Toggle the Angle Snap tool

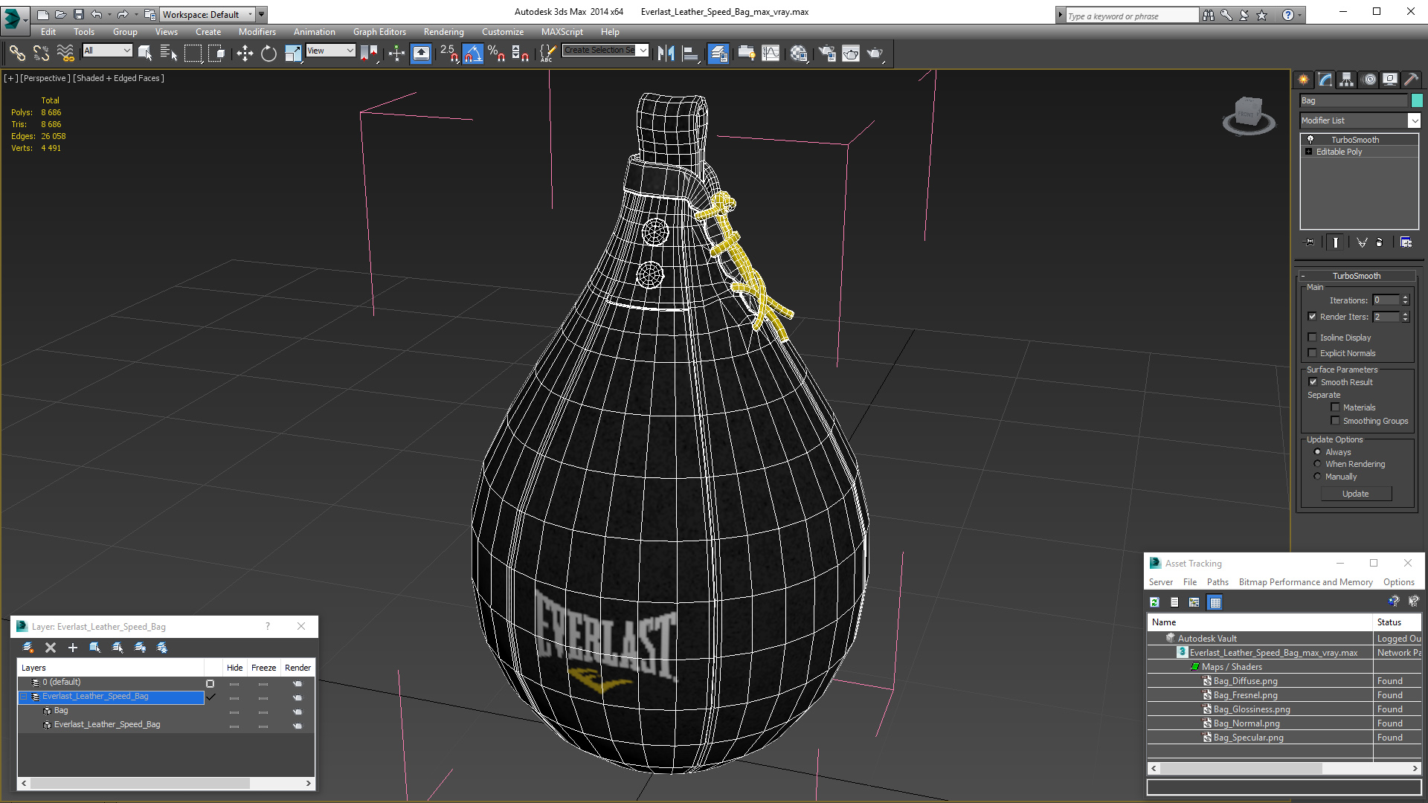[x=473, y=53]
